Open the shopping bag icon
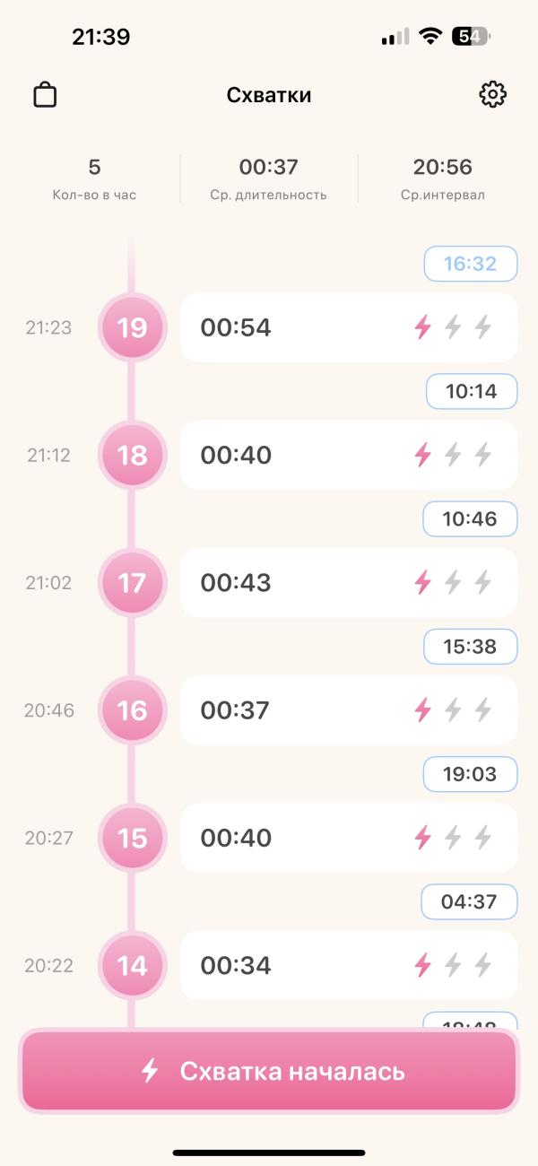Viewport: 538px width, 1166px height. coord(45,94)
